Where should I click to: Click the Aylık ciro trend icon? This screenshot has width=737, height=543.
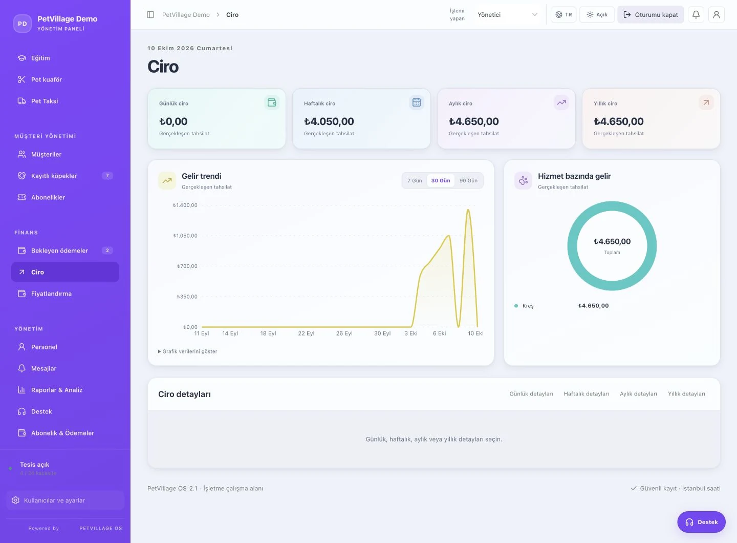(561, 102)
